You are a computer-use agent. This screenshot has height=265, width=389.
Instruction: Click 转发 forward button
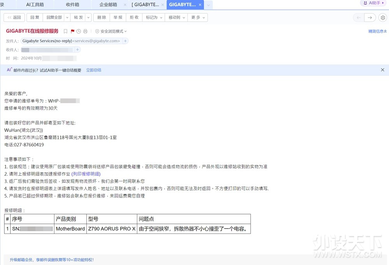click(x=78, y=18)
